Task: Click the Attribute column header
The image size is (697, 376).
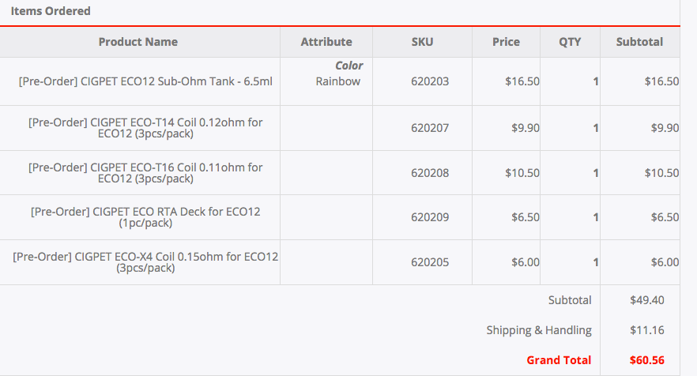Action: tap(326, 42)
